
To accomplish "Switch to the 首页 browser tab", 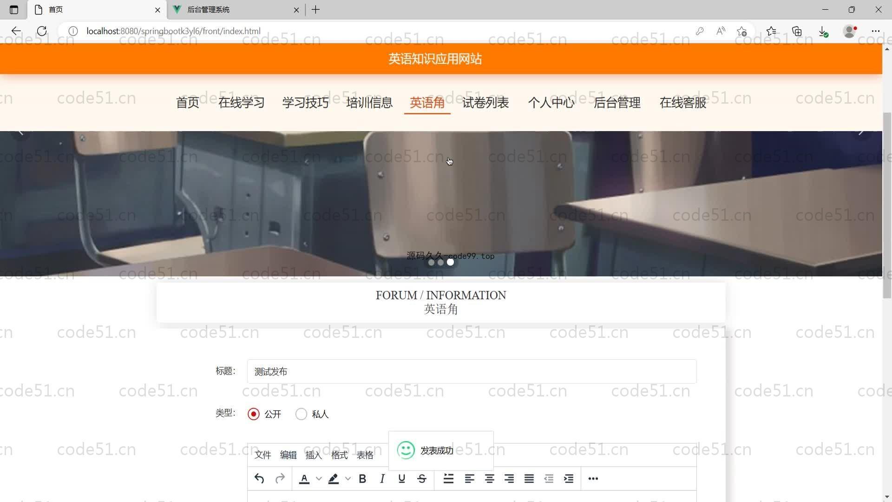I will [98, 9].
